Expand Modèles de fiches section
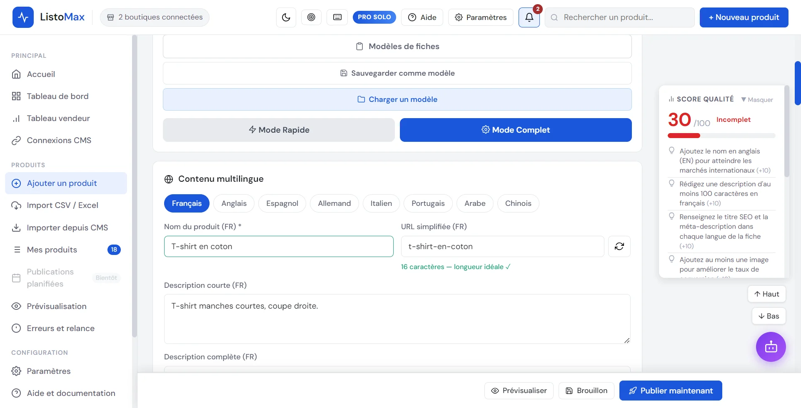The image size is (801, 408). point(397,46)
